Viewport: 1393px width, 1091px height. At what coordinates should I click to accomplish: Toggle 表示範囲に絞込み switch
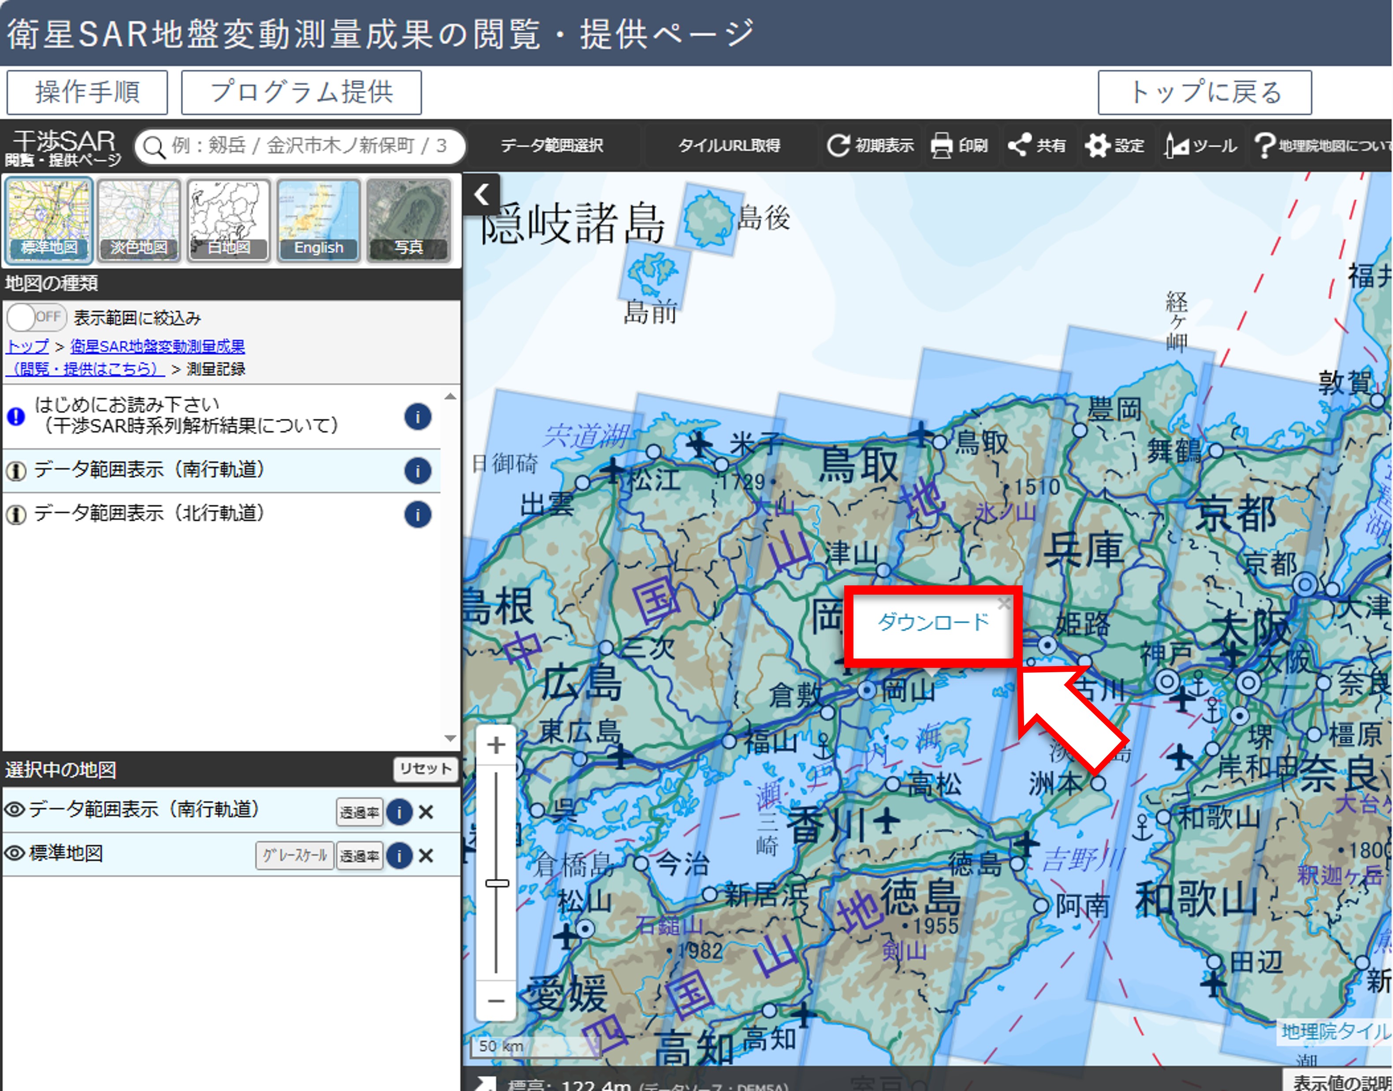pos(36,317)
